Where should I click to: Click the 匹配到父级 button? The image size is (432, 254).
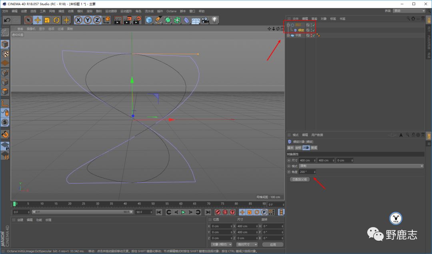click(299, 179)
